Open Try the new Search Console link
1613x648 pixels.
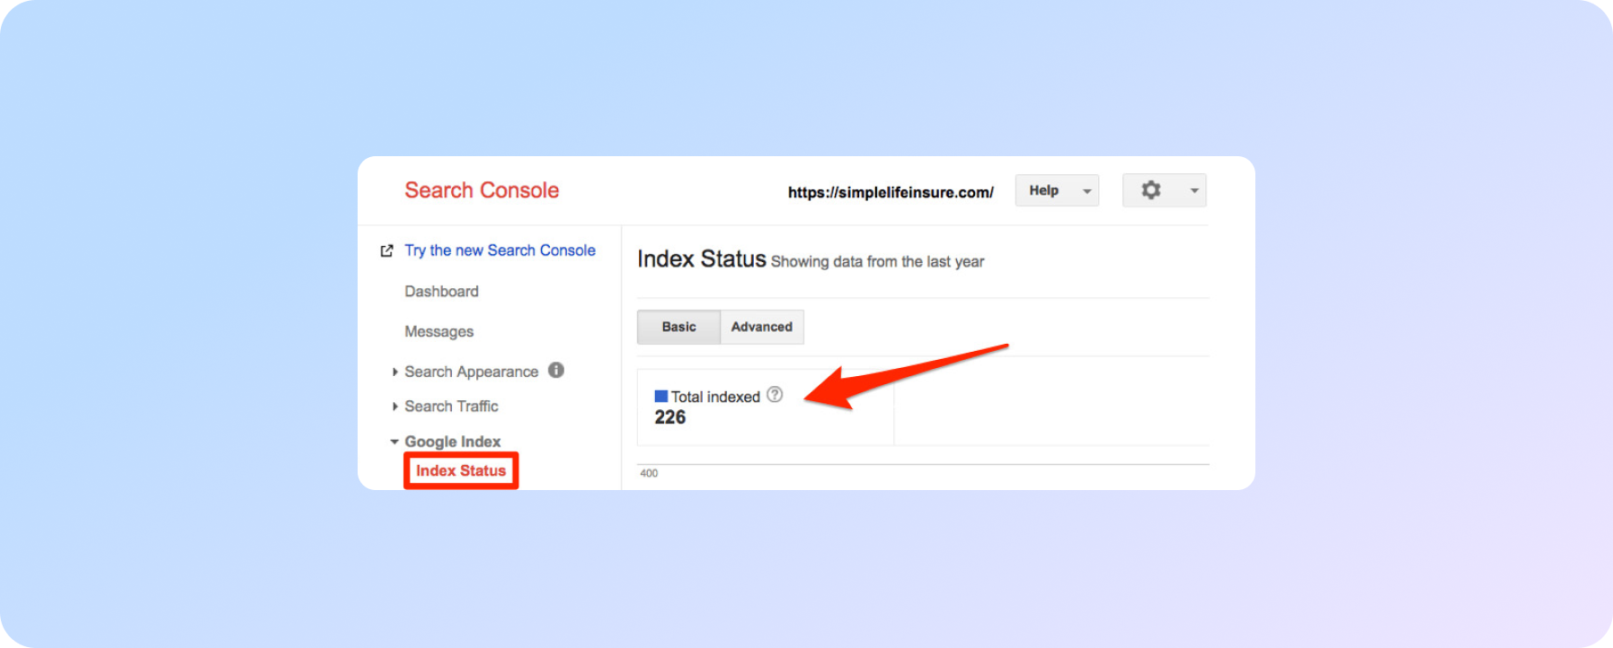pyautogui.click(x=500, y=250)
